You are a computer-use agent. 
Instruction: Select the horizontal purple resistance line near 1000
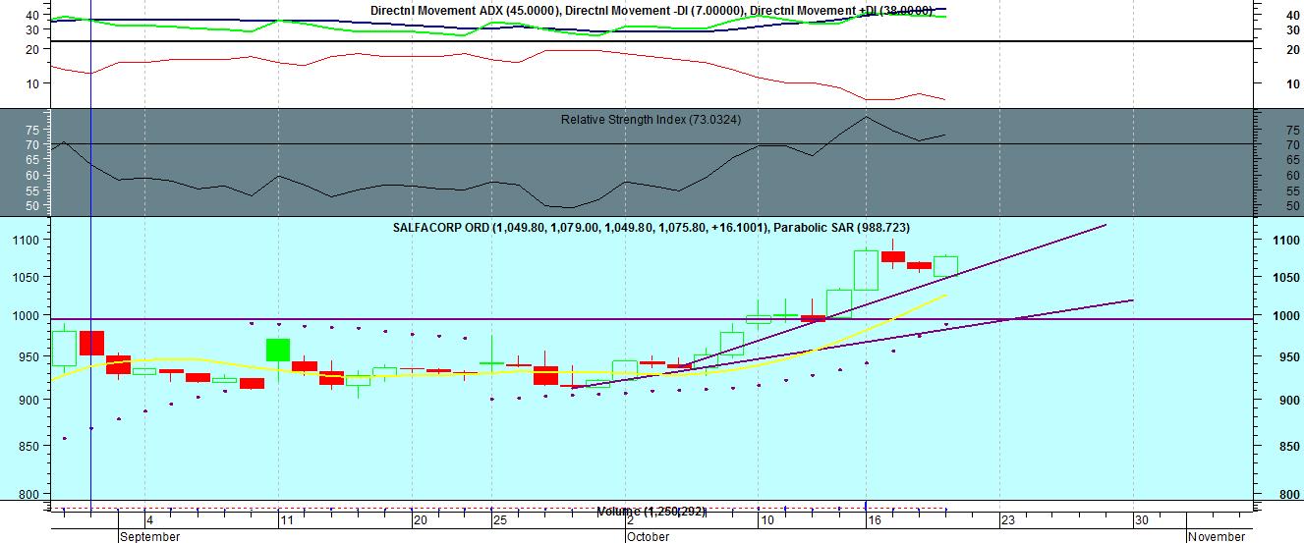pyautogui.click(x=652, y=319)
